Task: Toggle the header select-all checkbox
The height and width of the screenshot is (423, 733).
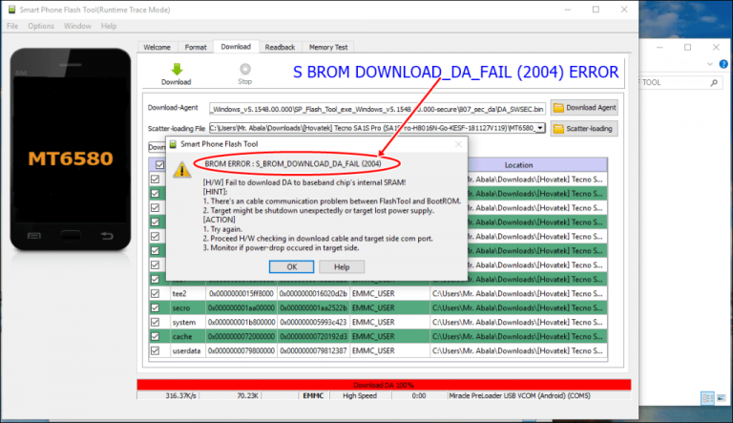Action: point(156,164)
